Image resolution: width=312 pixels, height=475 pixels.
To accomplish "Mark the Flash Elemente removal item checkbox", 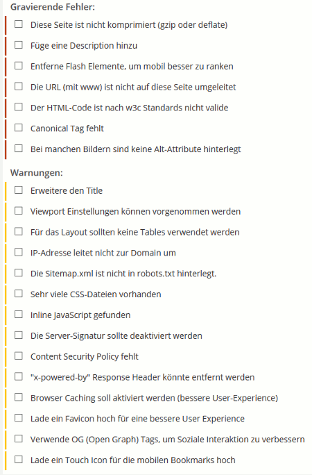I will pos(19,65).
